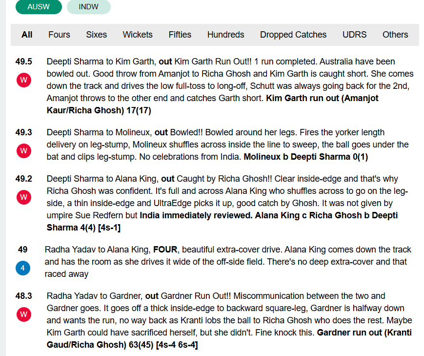Click the bold 'FOUR' text in over 49
Screen dimensions: 424x356
click(x=165, y=250)
